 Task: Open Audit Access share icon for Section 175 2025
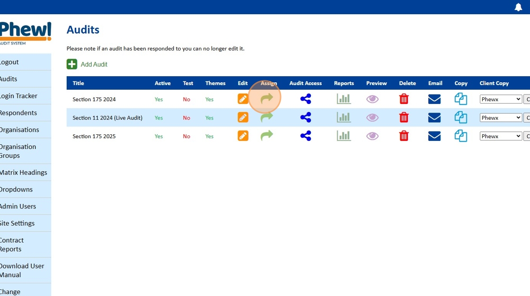coord(306,136)
